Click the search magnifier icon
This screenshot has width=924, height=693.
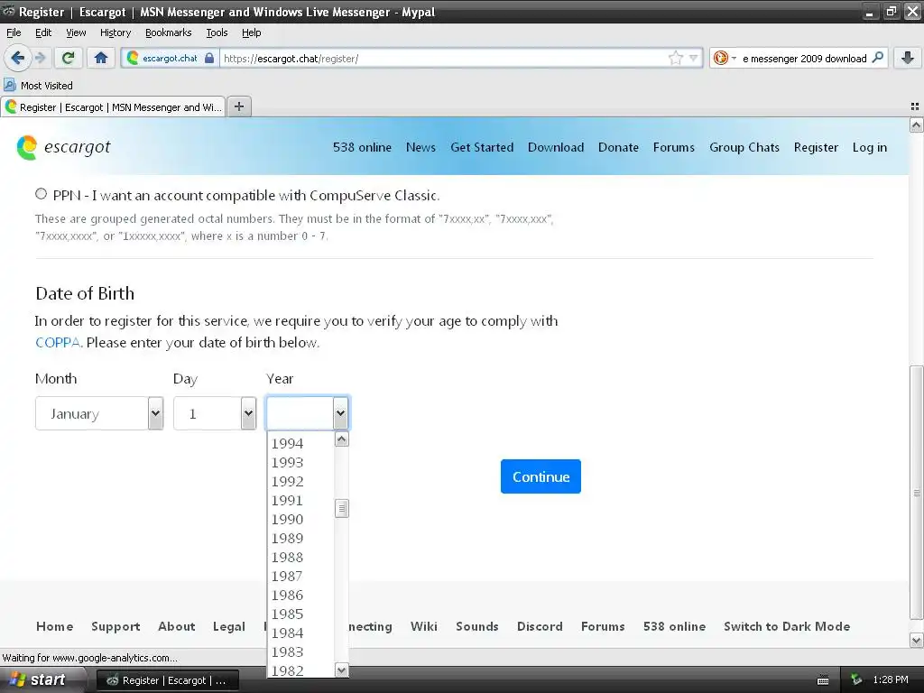[x=877, y=58]
